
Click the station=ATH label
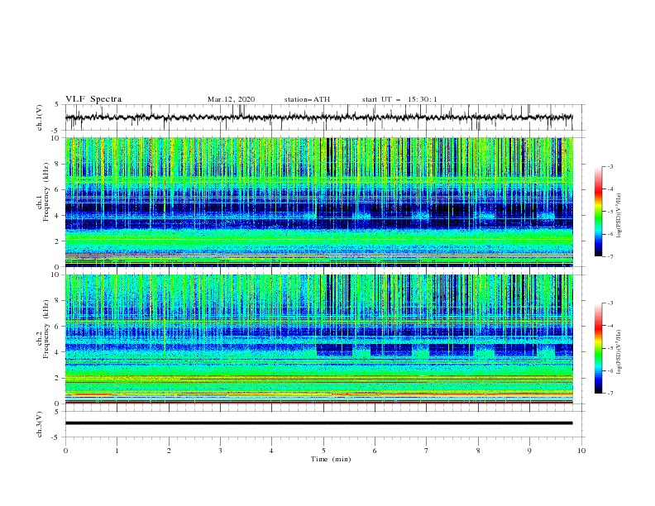pos(307,99)
